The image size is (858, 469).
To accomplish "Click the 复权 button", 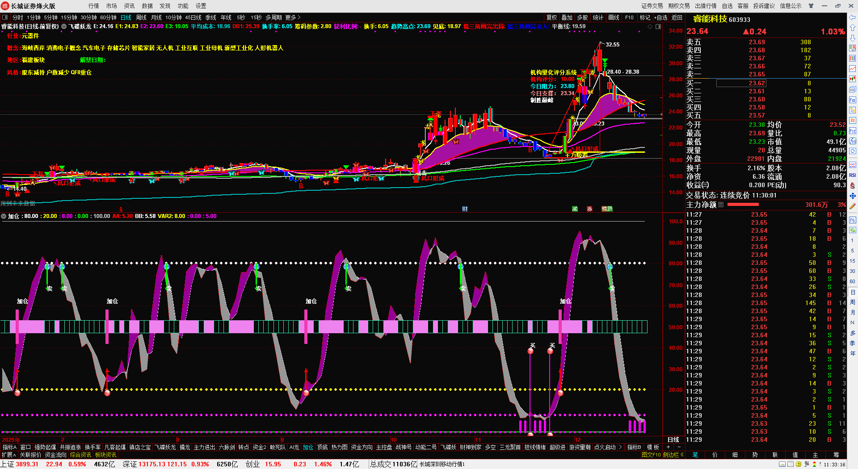I will pos(552,17).
